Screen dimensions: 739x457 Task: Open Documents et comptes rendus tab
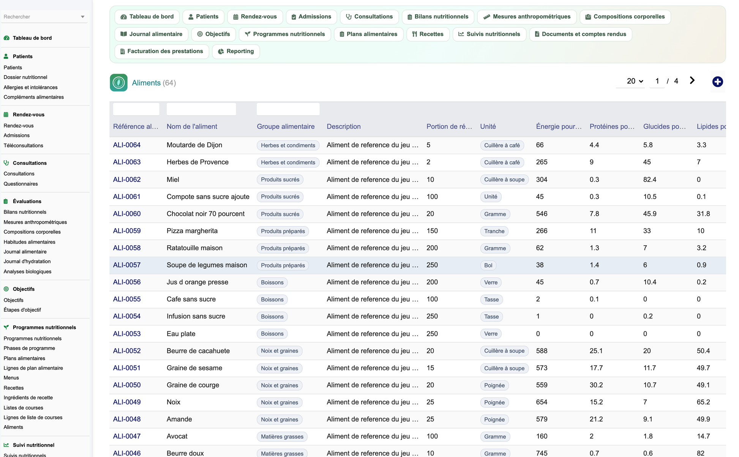(580, 34)
